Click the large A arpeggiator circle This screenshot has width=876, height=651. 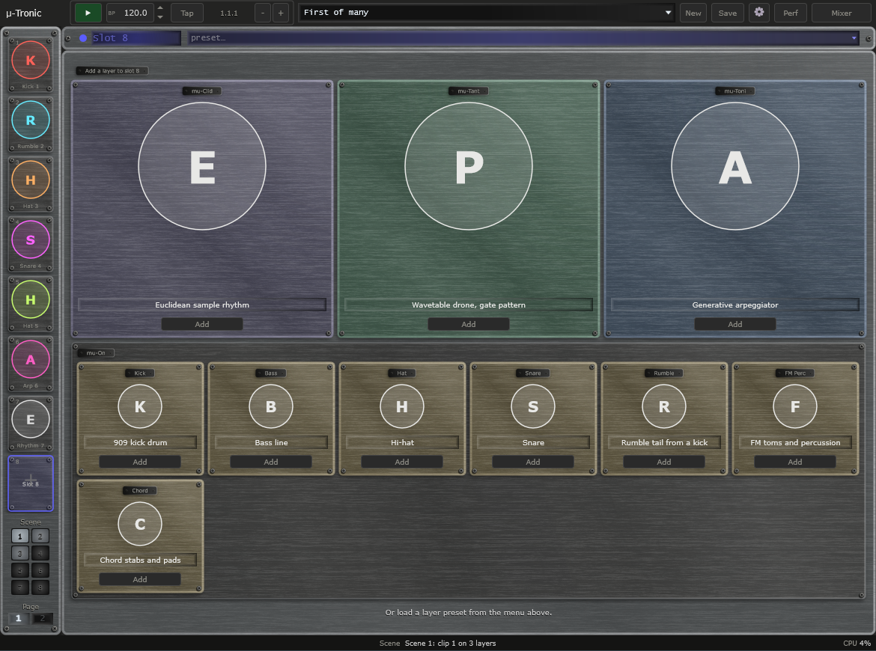pos(735,166)
